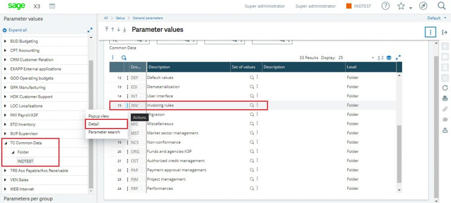Screen dimensions: 451x203
Task: Expand CPT Accounting tree node
Action: tap(5, 51)
